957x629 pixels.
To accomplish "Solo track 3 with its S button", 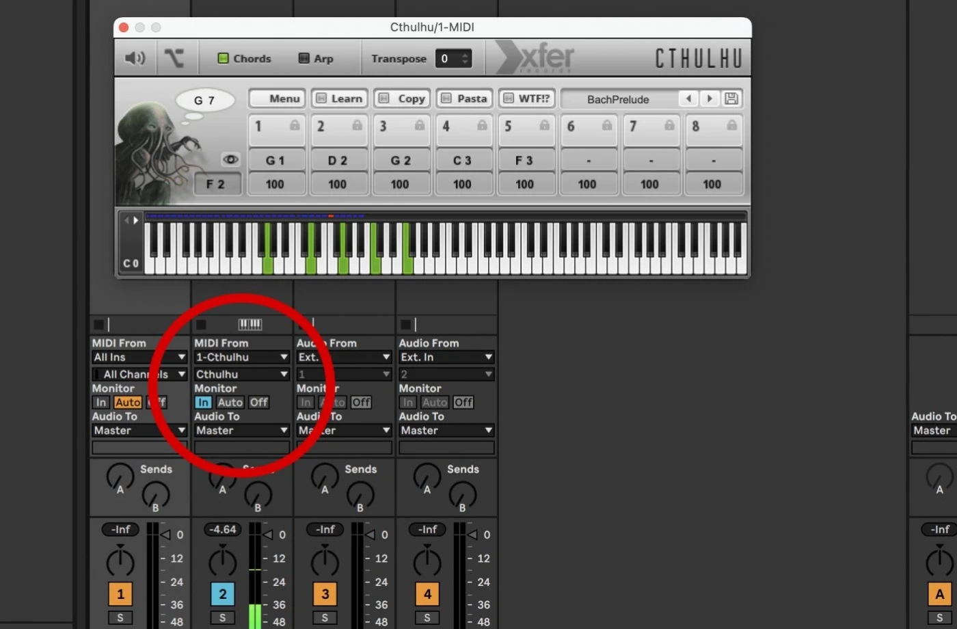I will [x=325, y=617].
